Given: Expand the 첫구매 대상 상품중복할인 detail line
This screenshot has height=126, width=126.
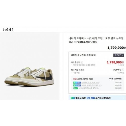Looking at the screenshot, I should click(x=83, y=65).
